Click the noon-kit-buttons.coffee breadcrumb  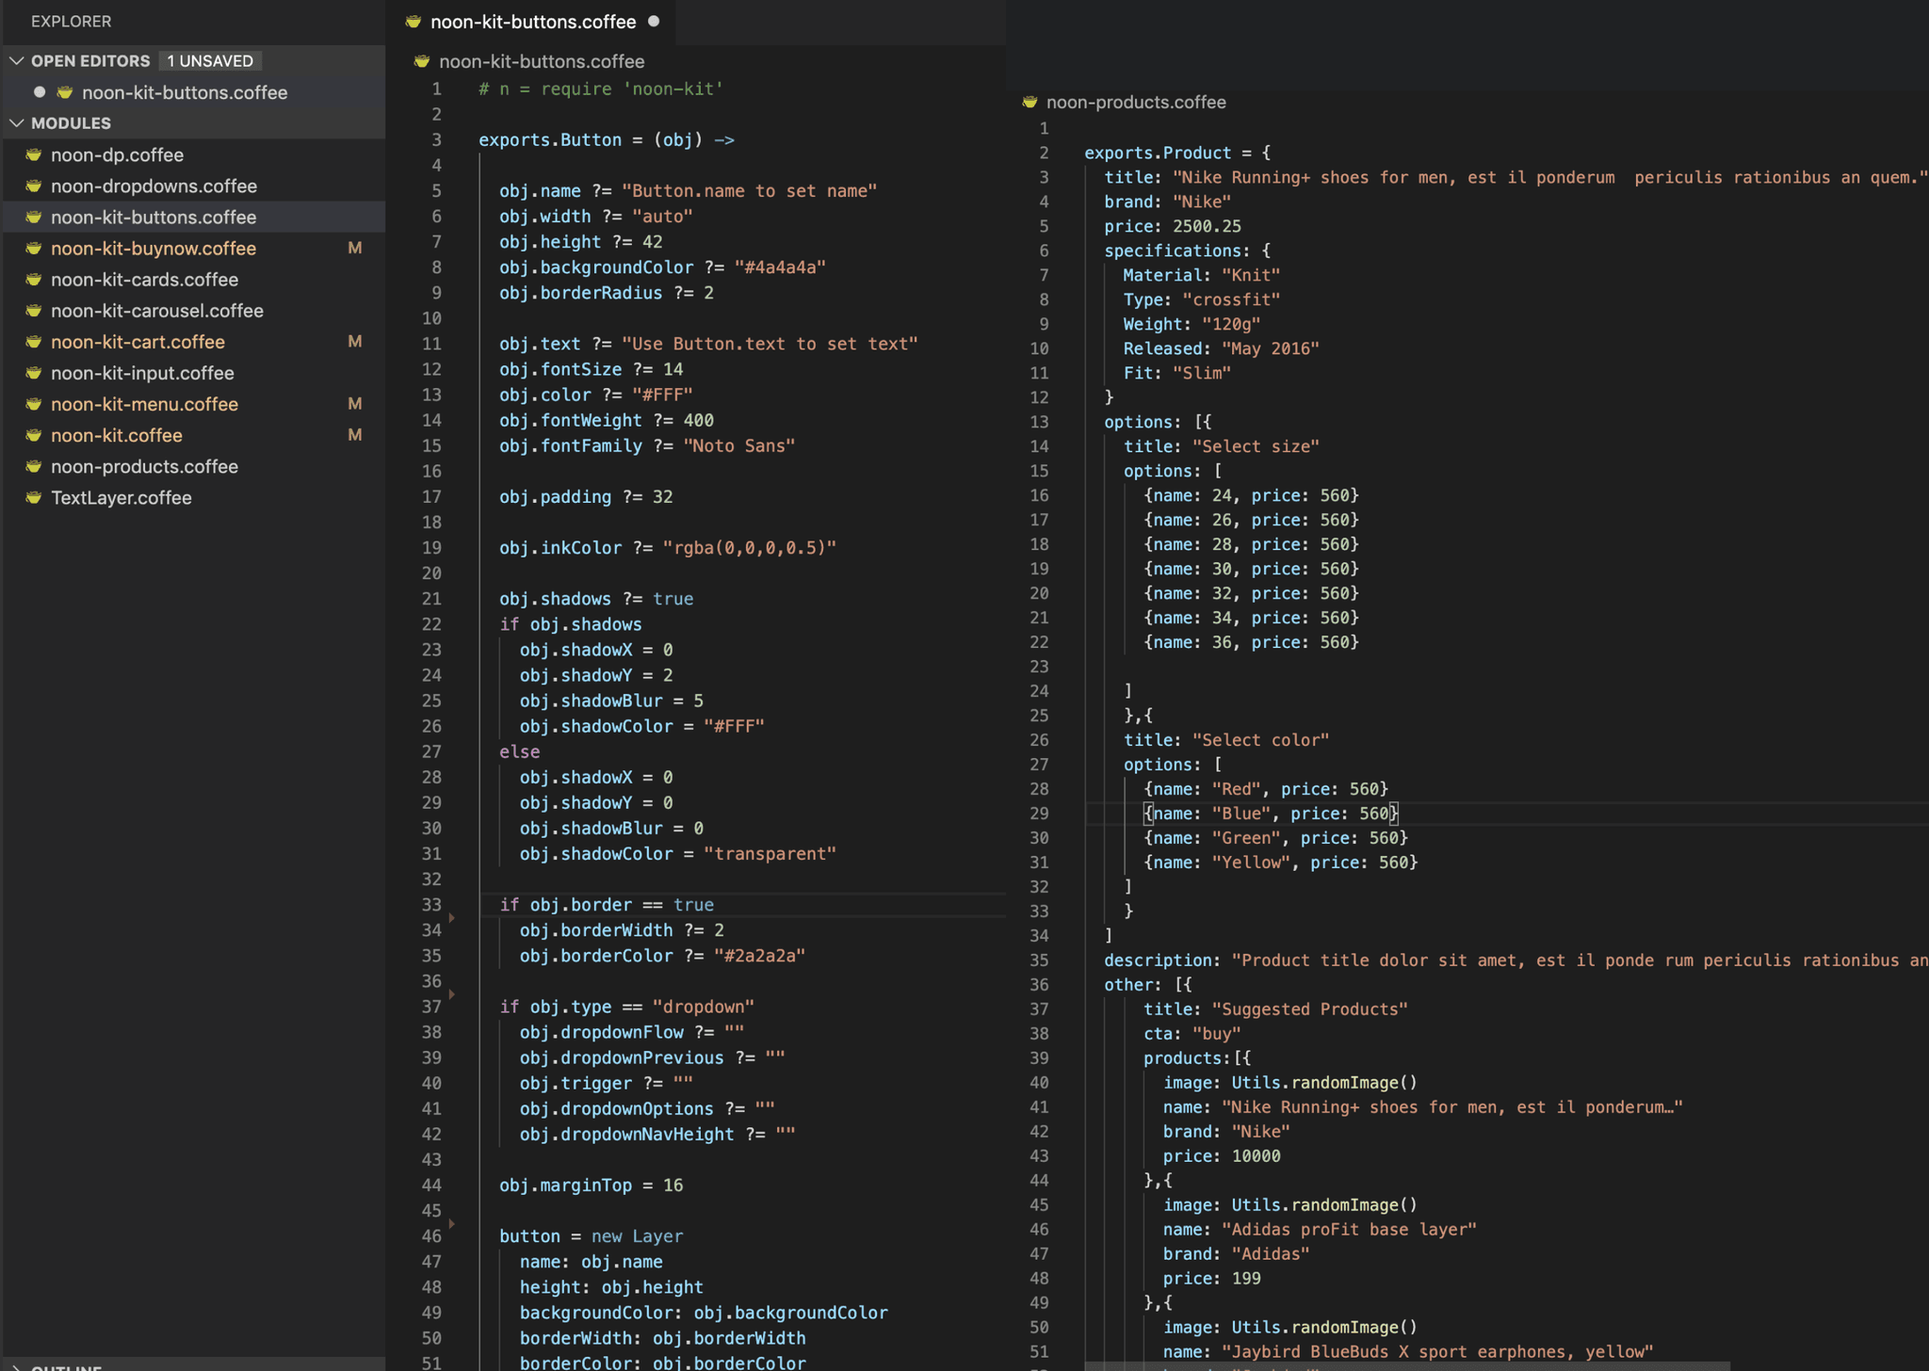(x=542, y=61)
